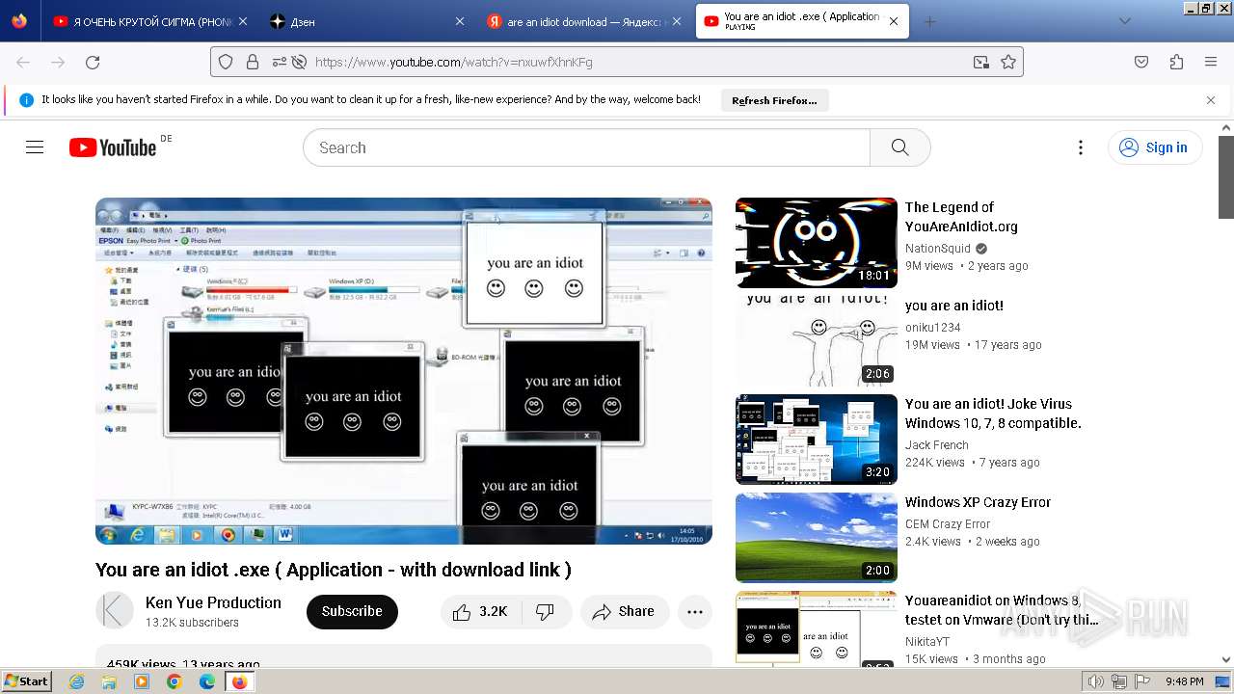
Task: Go back to previous page
Action: [x=23, y=62]
